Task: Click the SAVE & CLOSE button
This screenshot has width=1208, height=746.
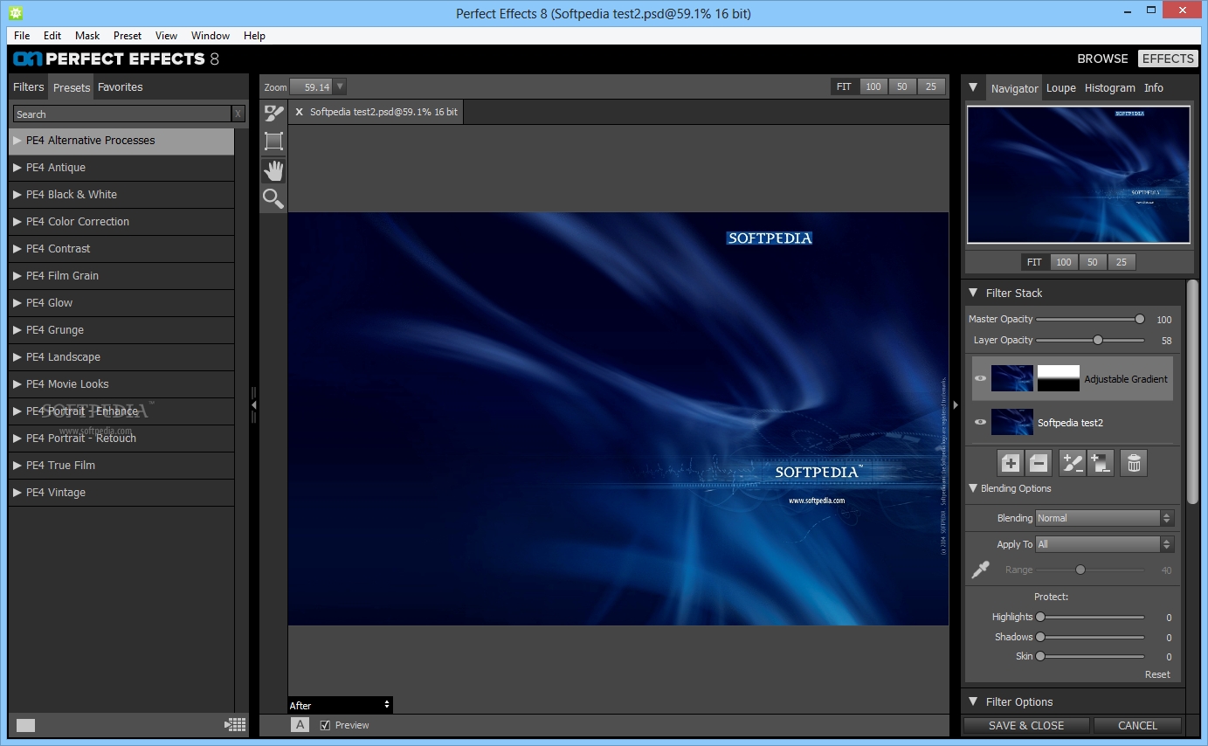Action: [x=1026, y=725]
